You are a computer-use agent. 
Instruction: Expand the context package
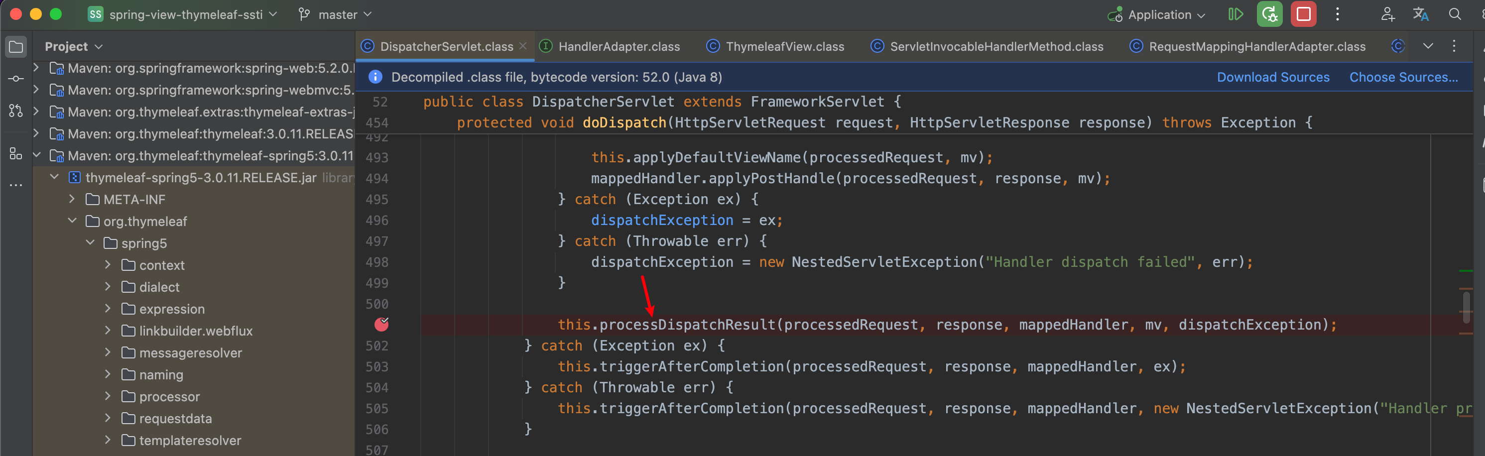(108, 265)
